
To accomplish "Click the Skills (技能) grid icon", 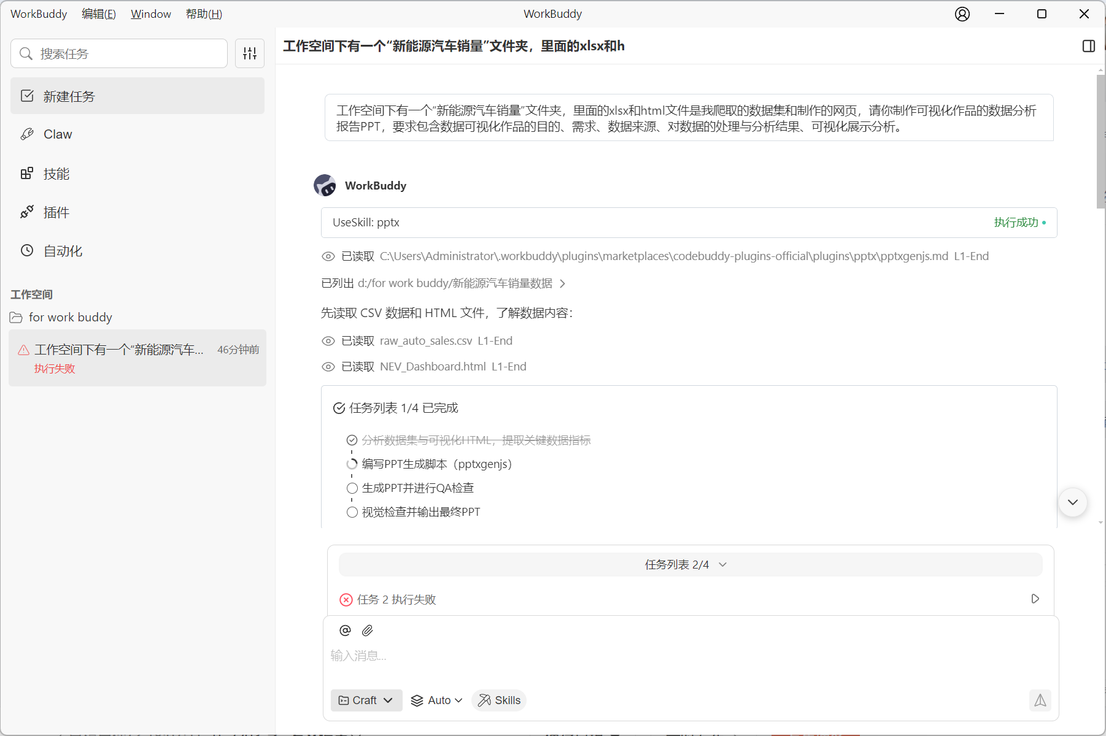I will pos(27,174).
